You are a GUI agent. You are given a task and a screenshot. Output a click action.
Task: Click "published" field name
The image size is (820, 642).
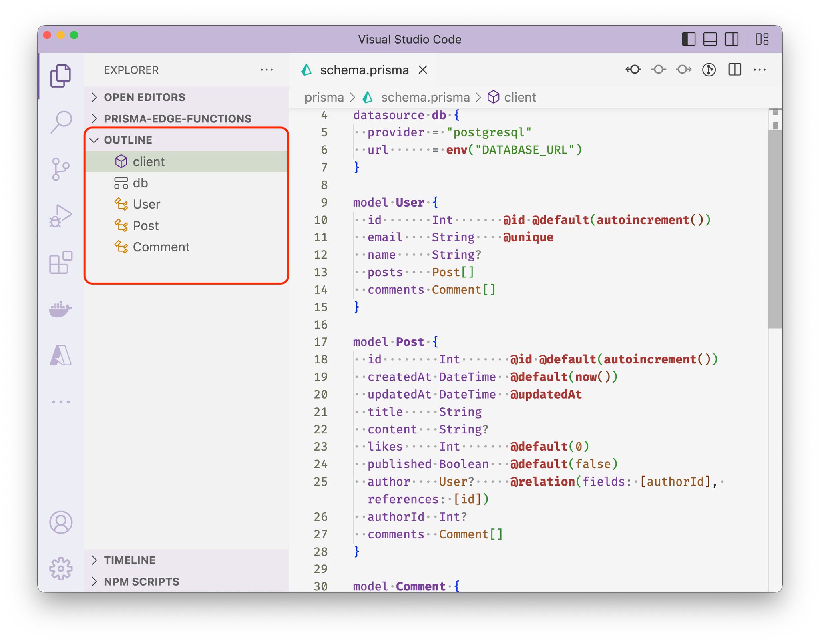click(399, 464)
